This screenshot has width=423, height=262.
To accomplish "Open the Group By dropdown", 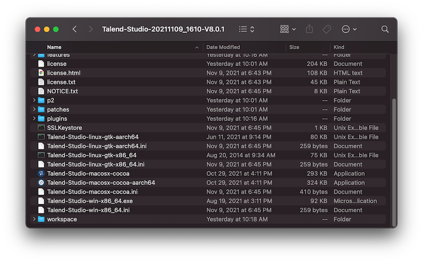I will click(288, 29).
